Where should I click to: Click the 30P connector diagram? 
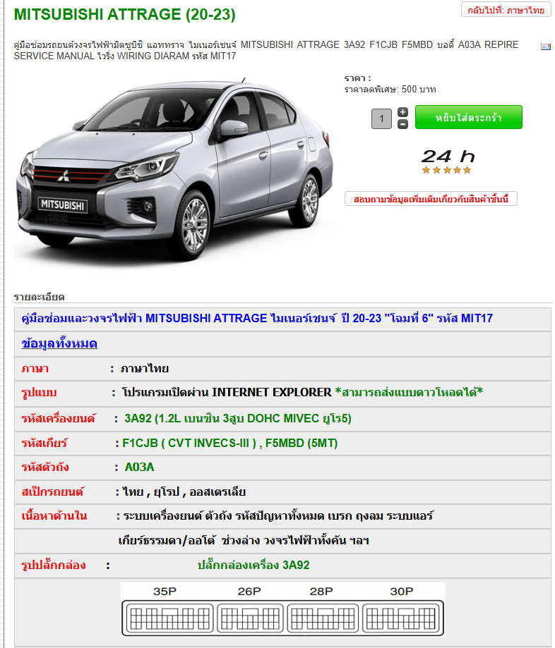(x=401, y=618)
